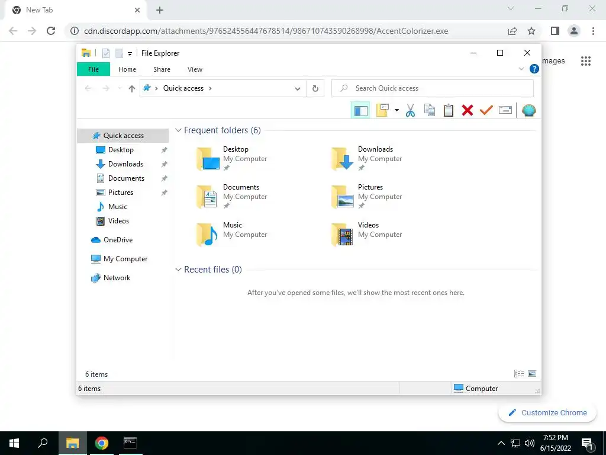Collapse the Recent files group
The image size is (606, 455).
[x=178, y=270]
